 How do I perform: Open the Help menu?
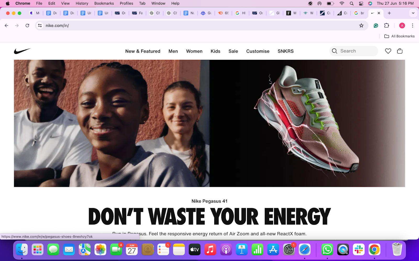click(x=175, y=3)
